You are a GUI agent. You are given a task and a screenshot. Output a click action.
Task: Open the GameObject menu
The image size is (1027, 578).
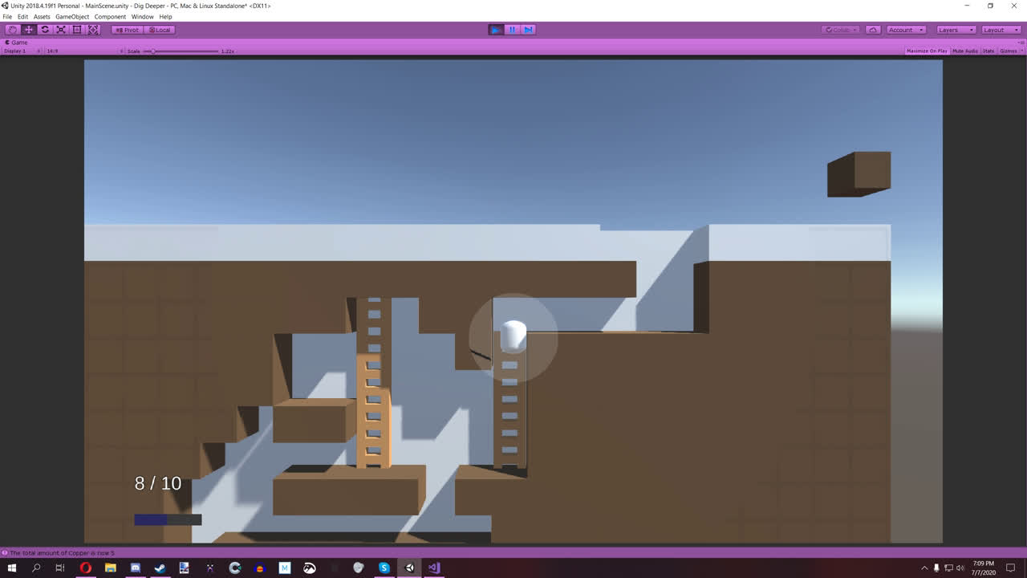click(72, 17)
